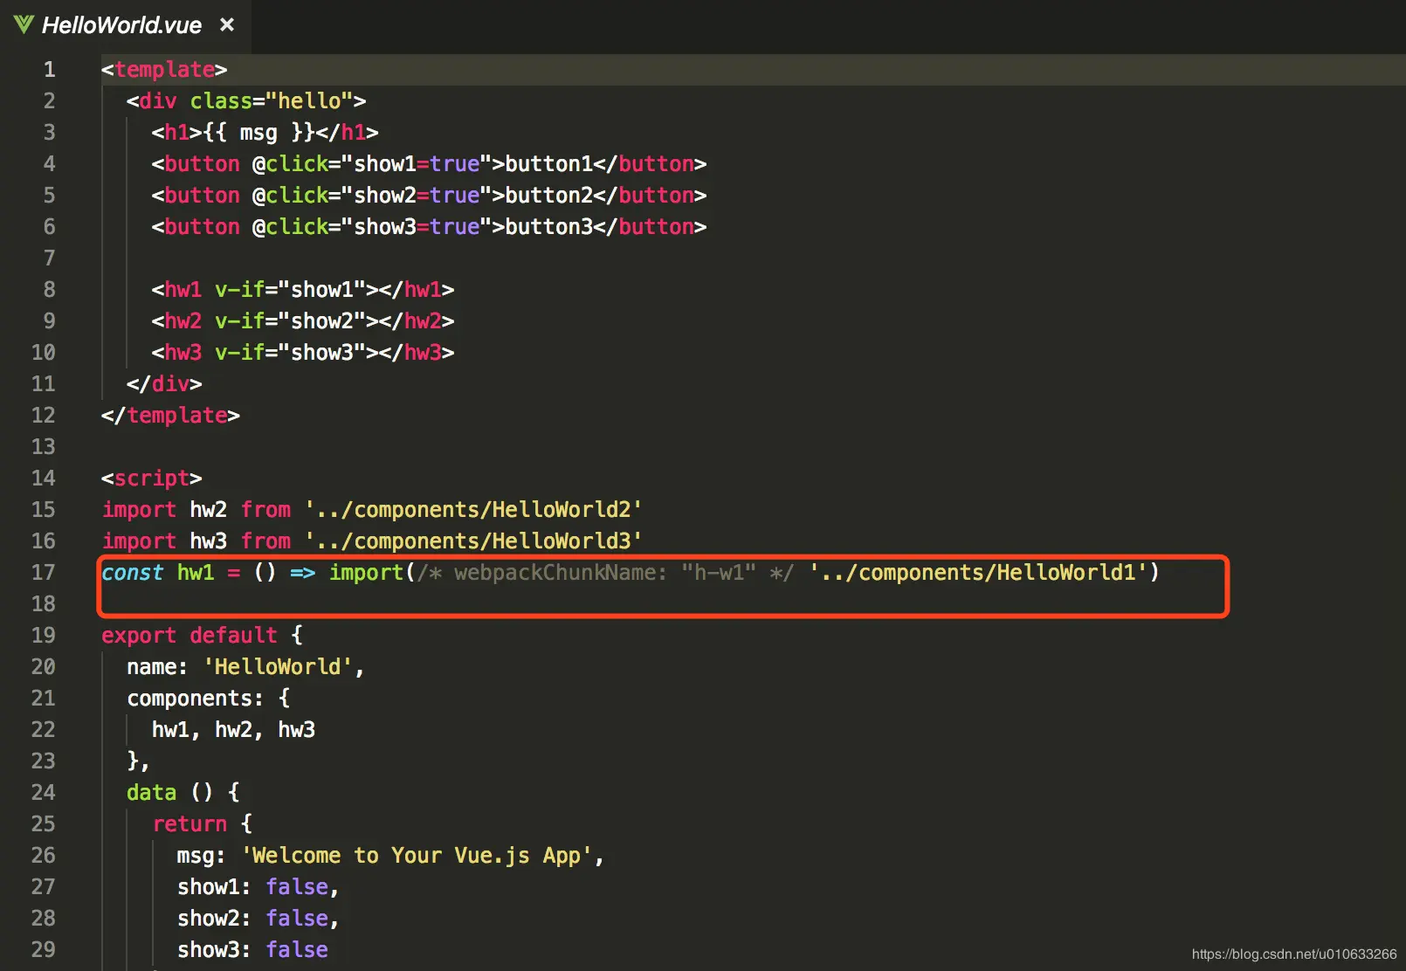The width and height of the screenshot is (1406, 971).
Task: Click line number 18 in the gutter
Action: pos(44,604)
